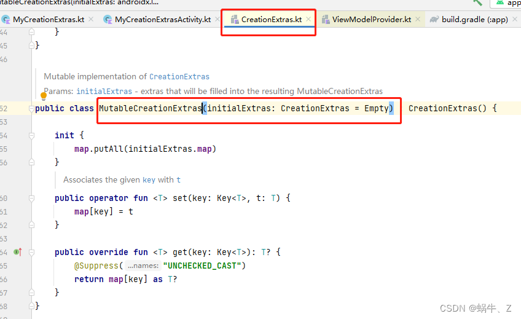Click the return map[key] as T? line

125,280
